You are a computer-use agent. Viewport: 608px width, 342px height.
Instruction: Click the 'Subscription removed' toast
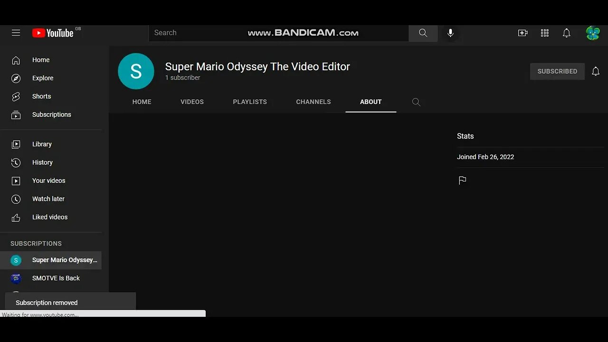[70, 303]
